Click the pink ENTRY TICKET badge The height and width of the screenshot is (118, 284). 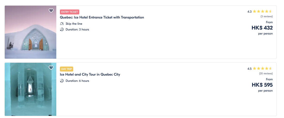coord(70,12)
